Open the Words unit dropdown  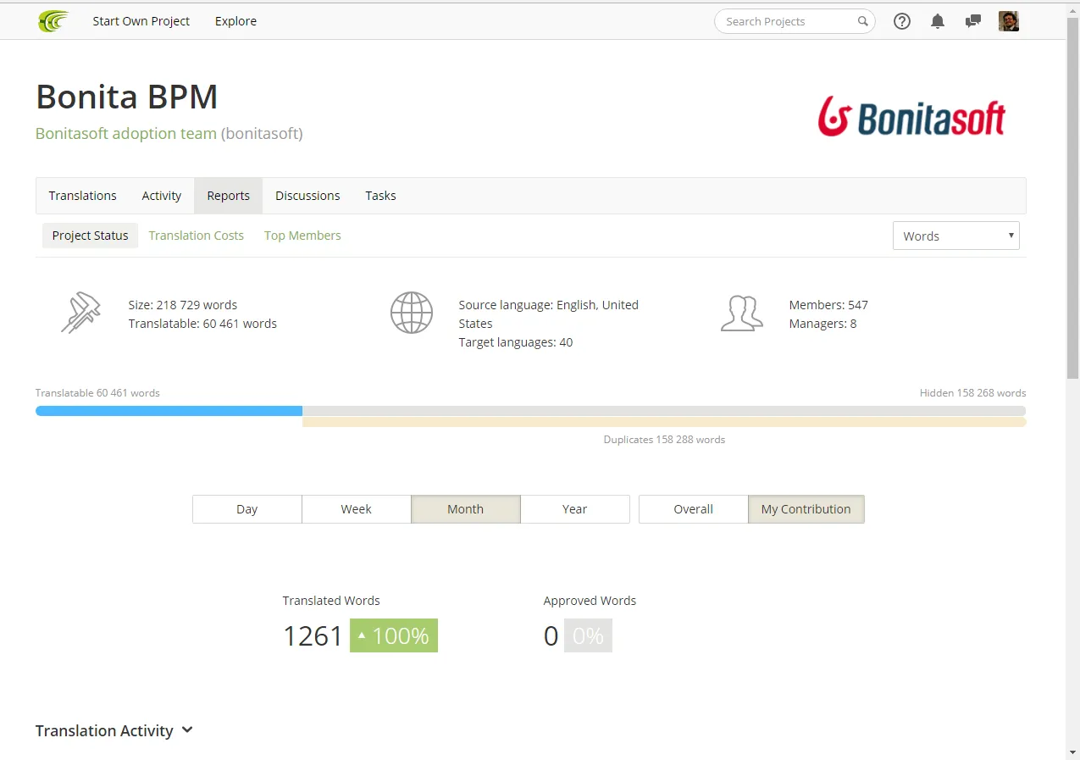click(956, 236)
